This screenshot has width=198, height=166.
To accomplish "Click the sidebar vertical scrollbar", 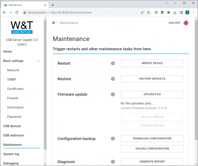I will click(x=45, y=85).
